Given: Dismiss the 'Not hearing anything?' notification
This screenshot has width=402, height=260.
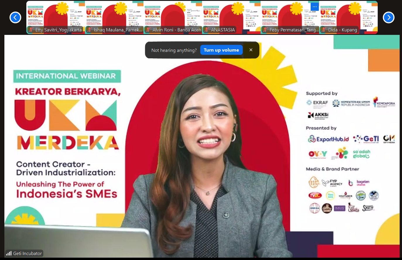Looking at the screenshot, I should 251,50.
